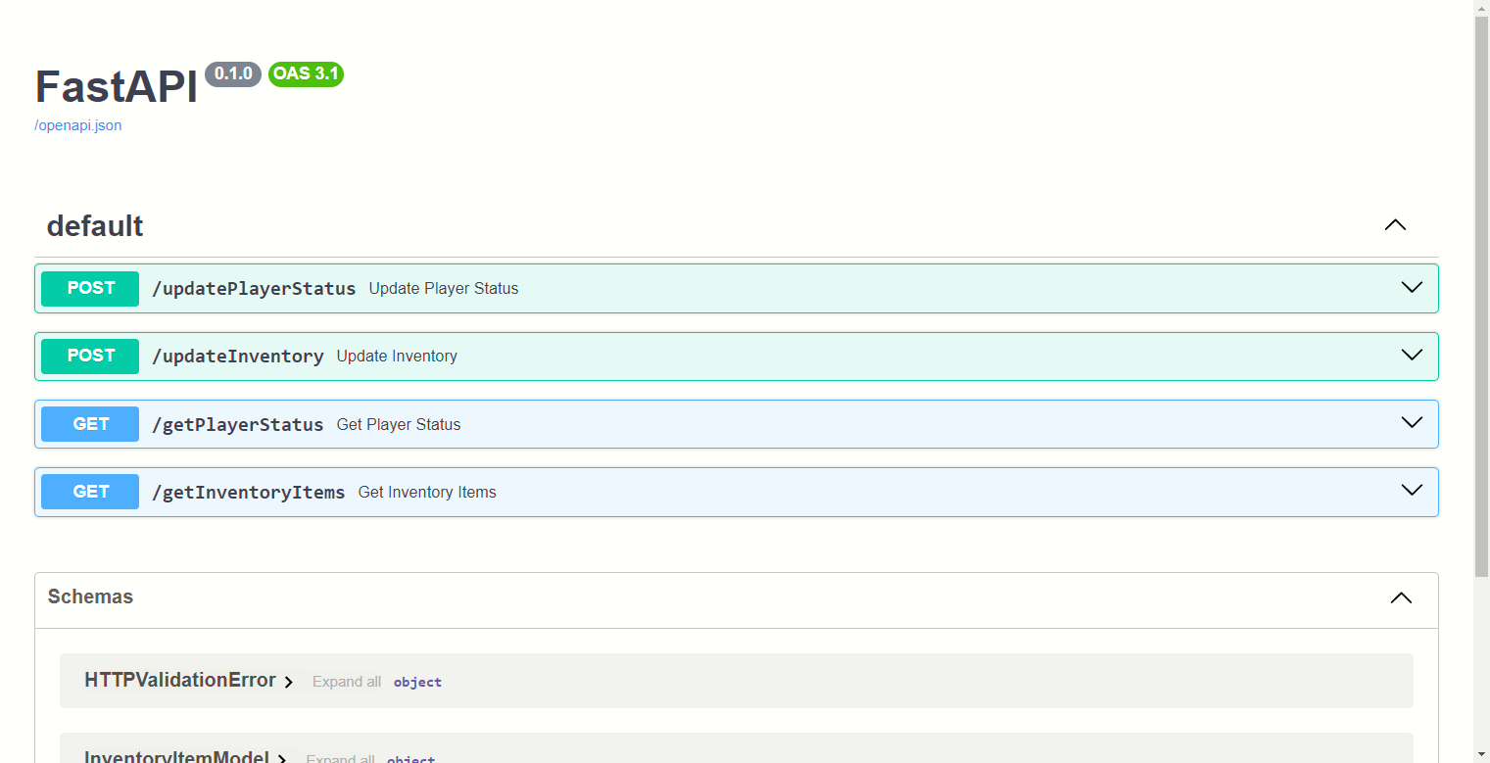Screen dimensions: 1490x763
Task: Click GET badge for /getPlayerStatus
Action: tap(90, 424)
